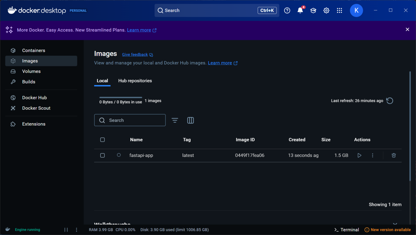The width and height of the screenshot is (416, 235).
Task: Click the Disk 3.90 GB used status entry
Action: coord(174,230)
